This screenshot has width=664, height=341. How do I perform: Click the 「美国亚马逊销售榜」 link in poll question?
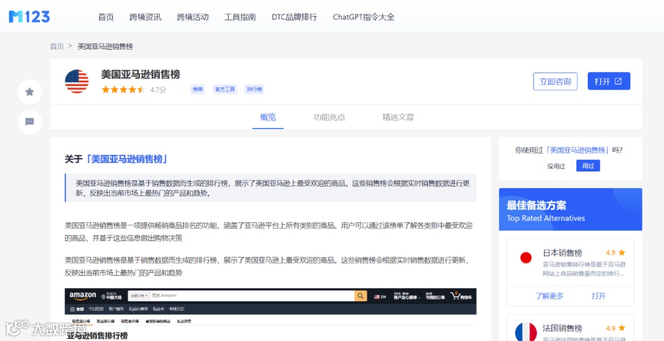point(577,150)
